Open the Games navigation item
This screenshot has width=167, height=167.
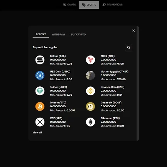pos(69,5)
